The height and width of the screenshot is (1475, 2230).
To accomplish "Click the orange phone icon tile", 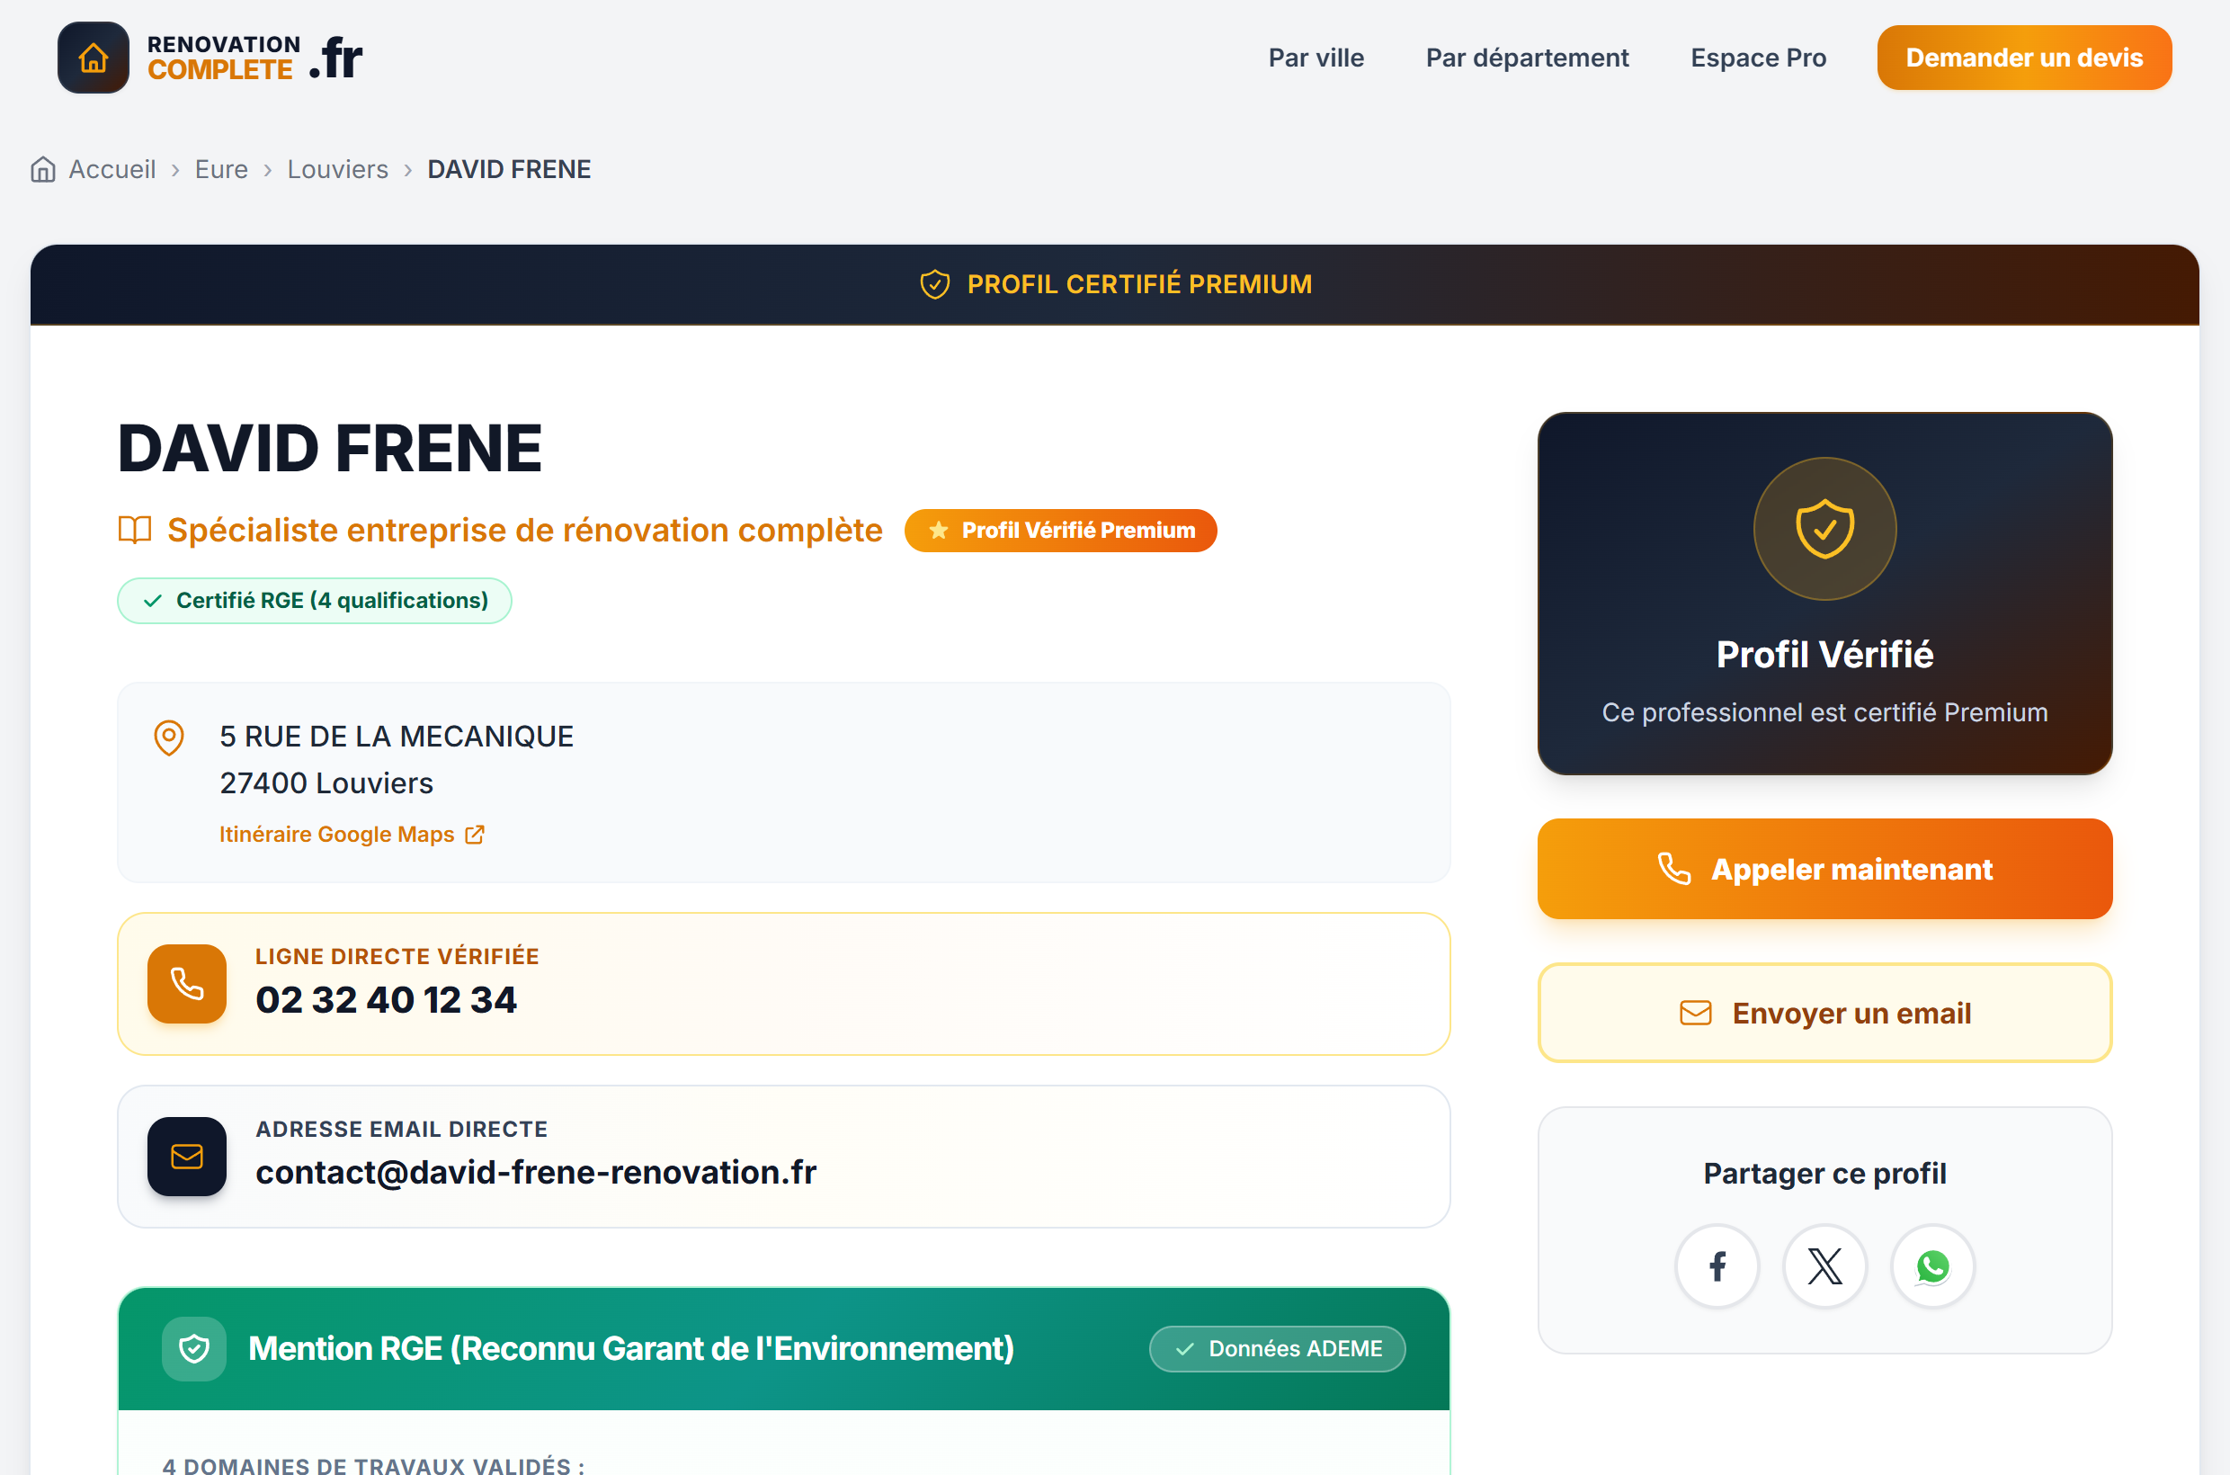I will [187, 984].
